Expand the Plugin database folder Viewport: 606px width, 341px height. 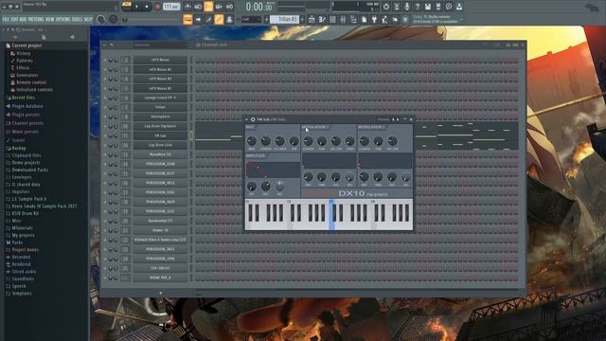27,106
